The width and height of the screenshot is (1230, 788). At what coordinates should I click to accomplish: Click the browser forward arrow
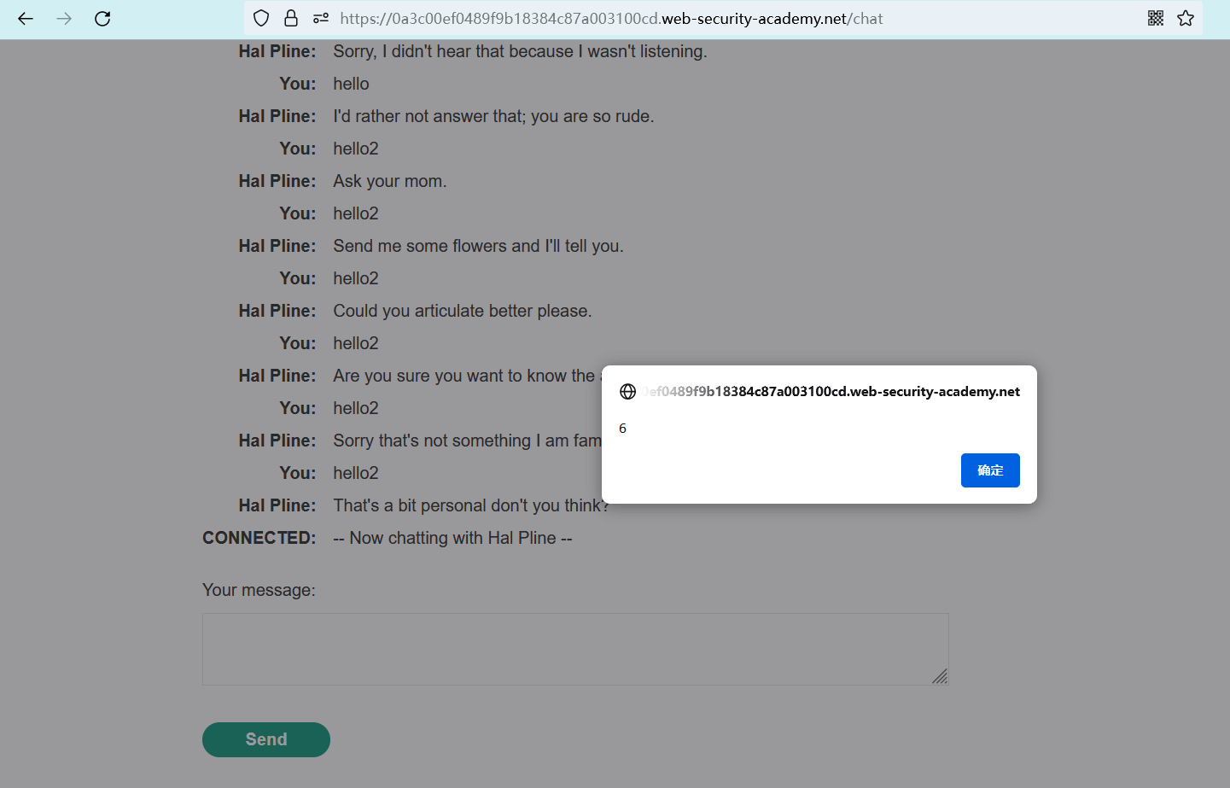coord(64,19)
